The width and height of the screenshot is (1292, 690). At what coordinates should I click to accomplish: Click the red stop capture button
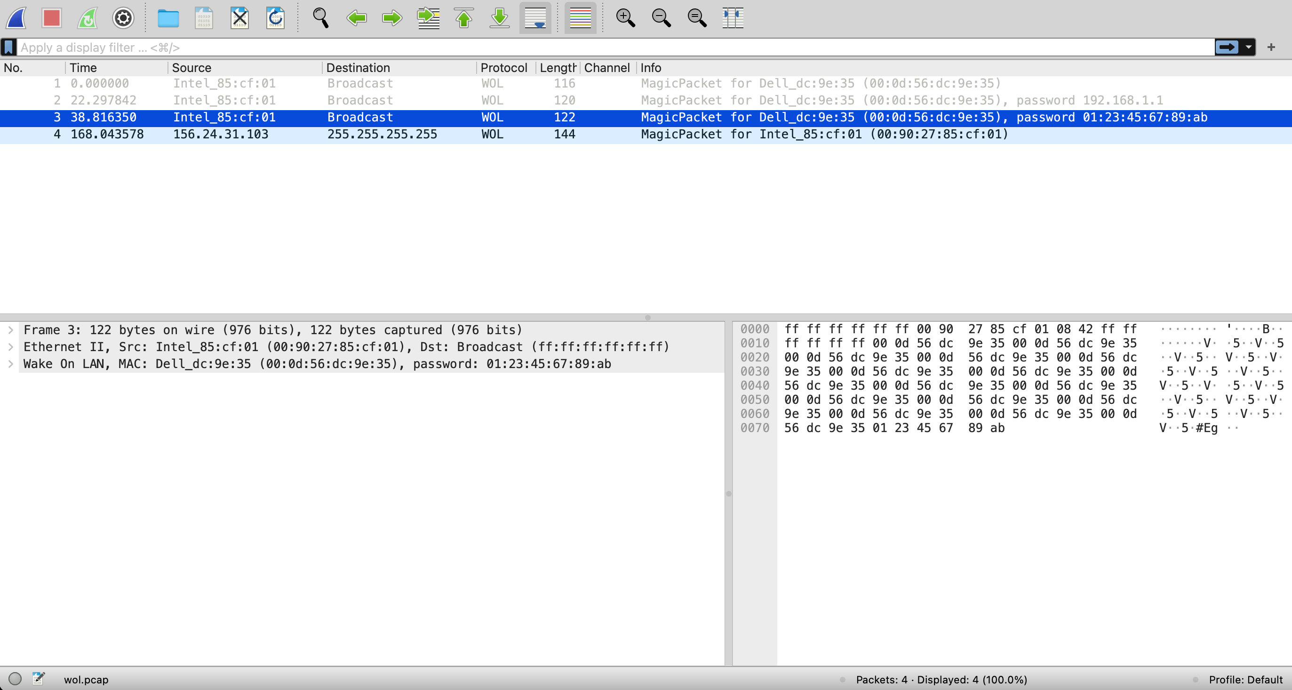point(52,18)
